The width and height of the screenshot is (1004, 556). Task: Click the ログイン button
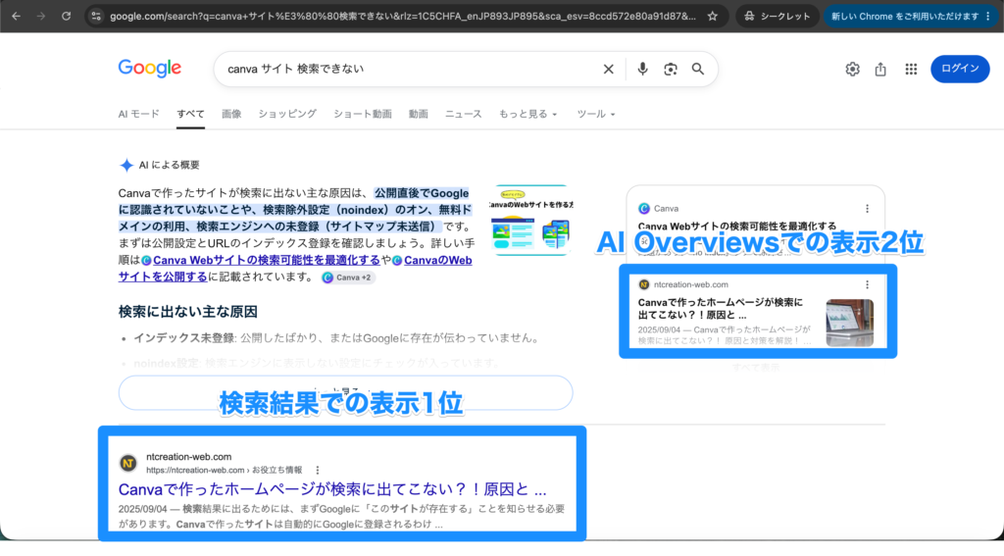960,69
